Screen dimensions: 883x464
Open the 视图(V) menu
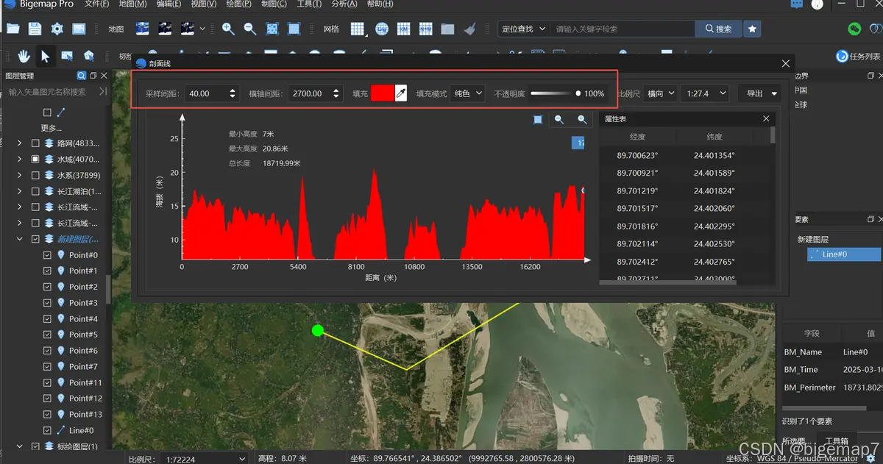click(x=204, y=4)
